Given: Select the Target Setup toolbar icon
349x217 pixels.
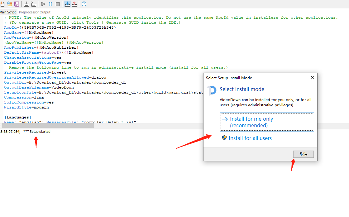Looking at the screenshot, I should pyautogui.click(x=67, y=4).
